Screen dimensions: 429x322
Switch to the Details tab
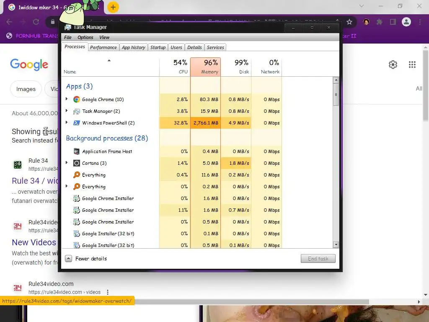194,47
